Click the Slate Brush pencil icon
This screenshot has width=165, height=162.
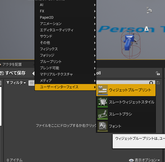point(103,114)
